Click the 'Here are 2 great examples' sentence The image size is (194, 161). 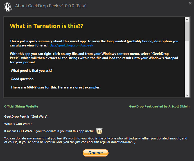click(79, 87)
